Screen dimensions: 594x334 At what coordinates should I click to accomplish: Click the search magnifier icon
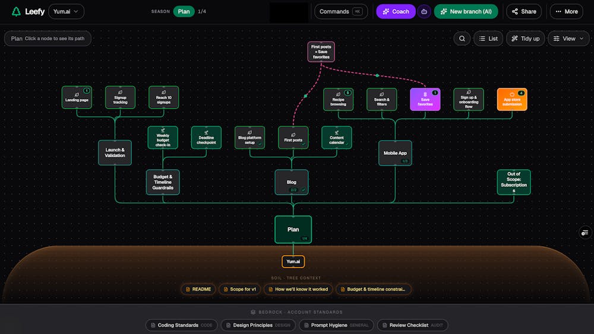coord(462,39)
